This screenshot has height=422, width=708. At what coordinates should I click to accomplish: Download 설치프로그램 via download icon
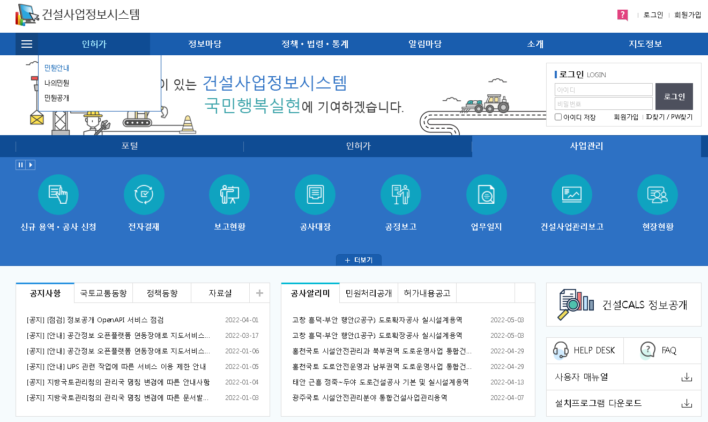[687, 403]
